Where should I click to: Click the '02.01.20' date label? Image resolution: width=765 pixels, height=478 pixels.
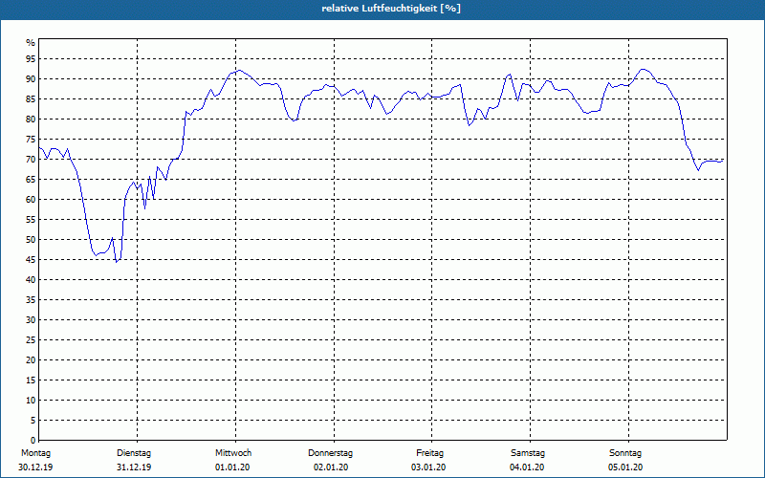331,467
